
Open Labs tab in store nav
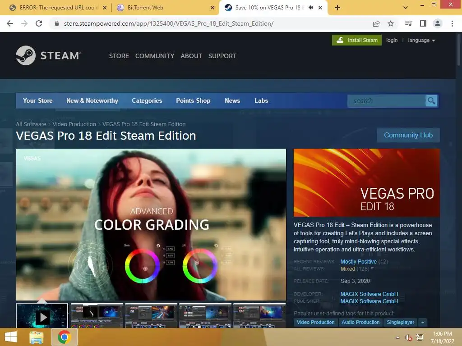(x=261, y=100)
